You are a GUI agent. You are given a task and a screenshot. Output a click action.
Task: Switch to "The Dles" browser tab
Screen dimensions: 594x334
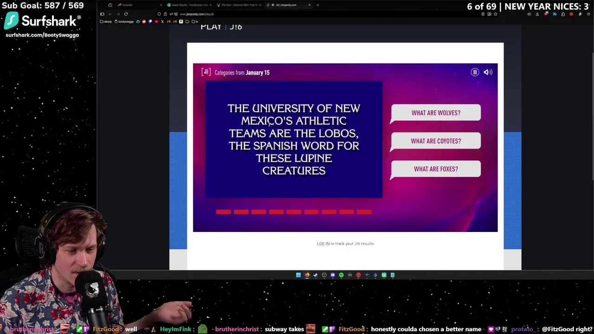[x=239, y=5]
